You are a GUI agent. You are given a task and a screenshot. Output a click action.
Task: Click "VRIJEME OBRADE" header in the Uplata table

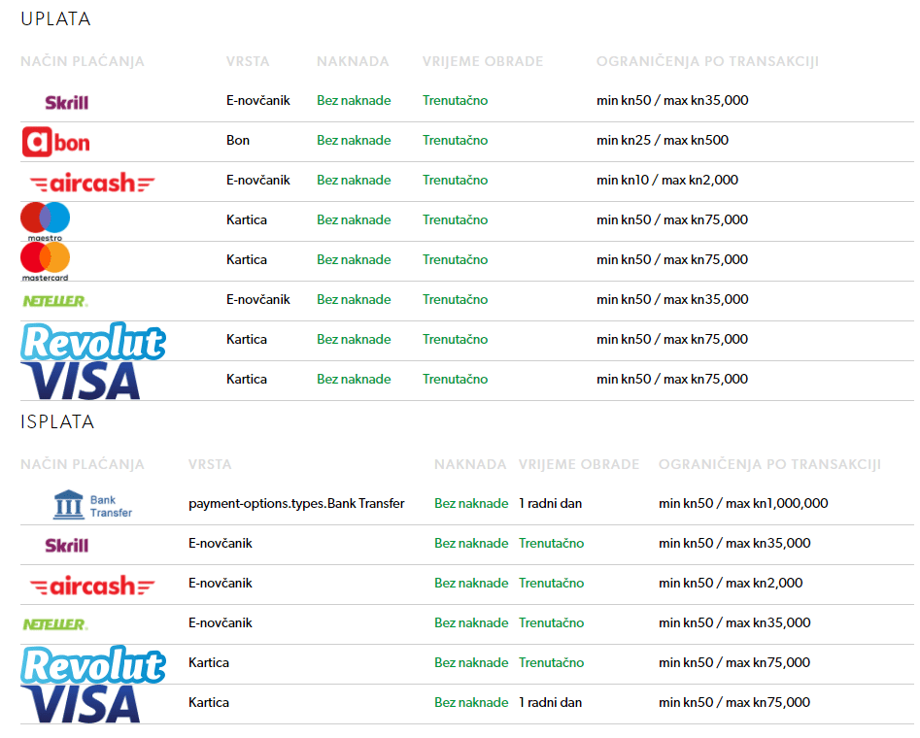coord(483,61)
